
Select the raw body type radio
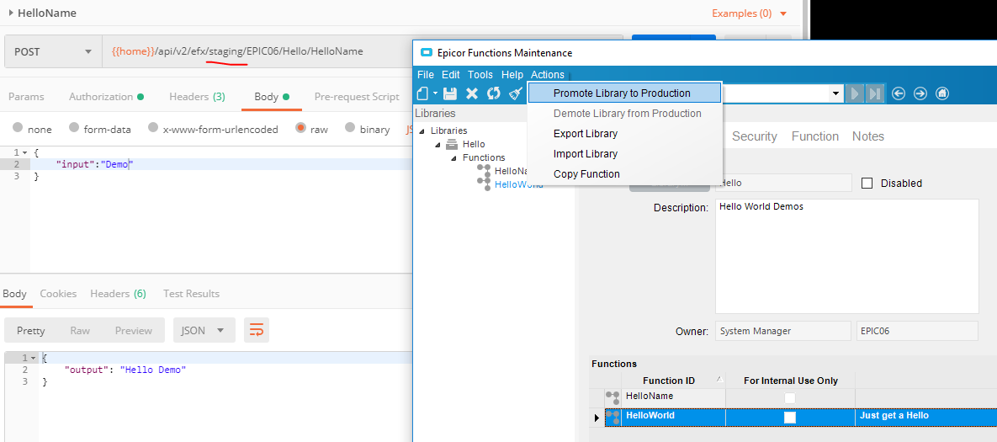300,128
